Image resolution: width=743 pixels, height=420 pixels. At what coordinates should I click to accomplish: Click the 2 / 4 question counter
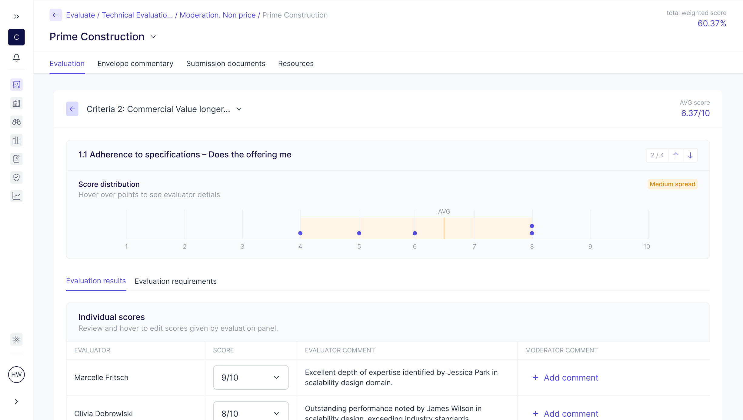[x=657, y=155]
